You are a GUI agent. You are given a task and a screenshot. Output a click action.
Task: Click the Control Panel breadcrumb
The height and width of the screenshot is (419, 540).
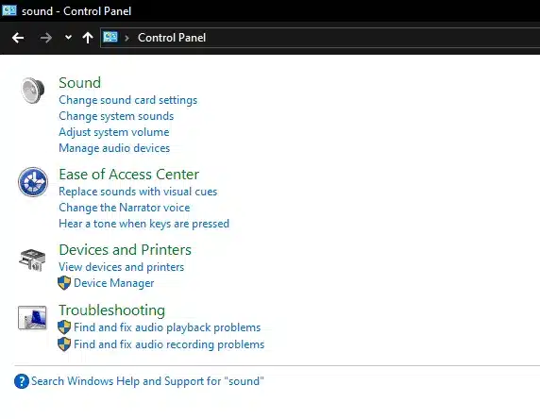click(172, 38)
